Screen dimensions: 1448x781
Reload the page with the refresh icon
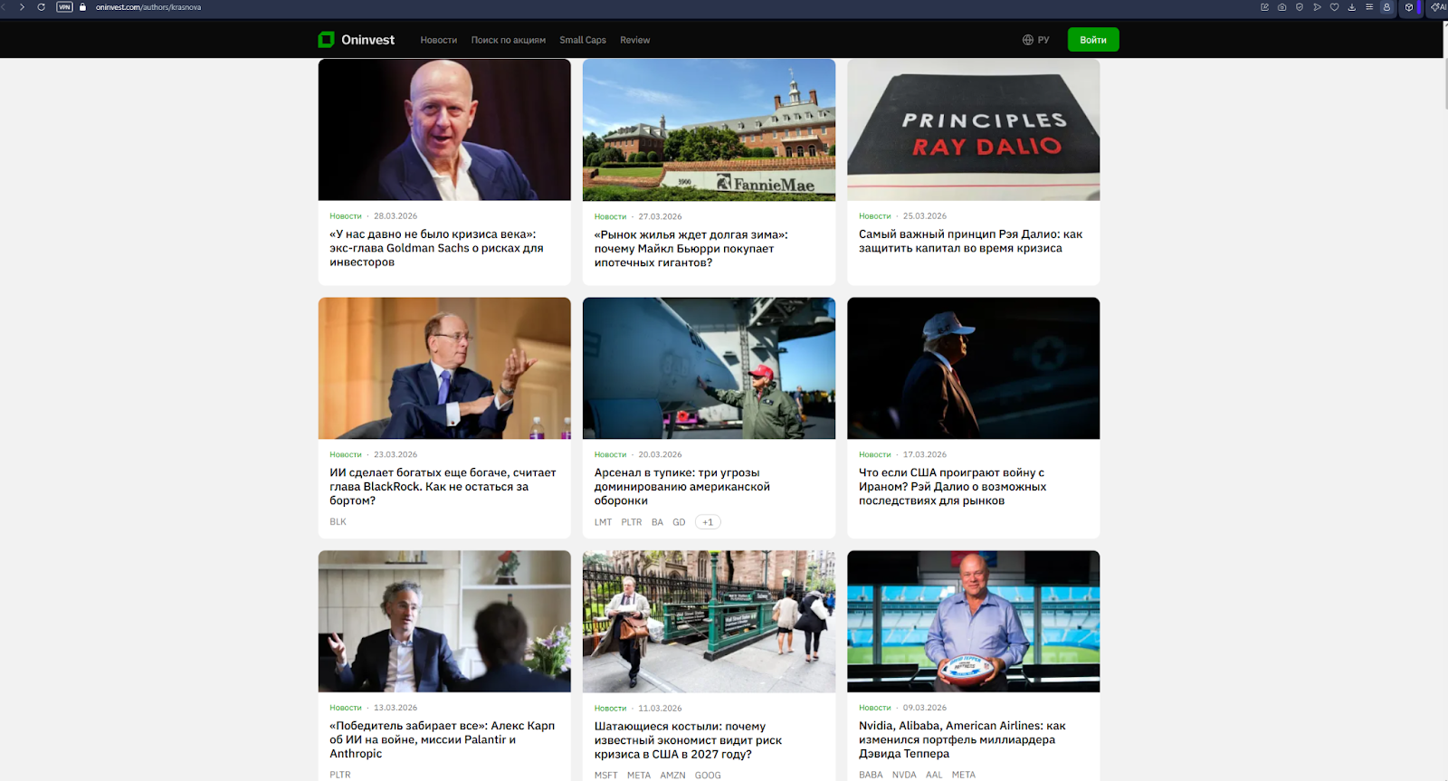coord(41,7)
